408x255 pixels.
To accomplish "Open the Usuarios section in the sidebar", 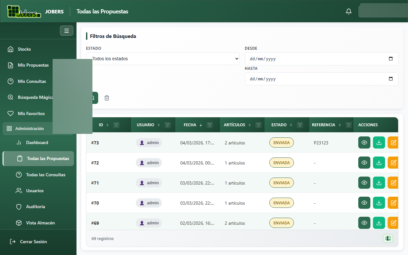I will pos(35,191).
